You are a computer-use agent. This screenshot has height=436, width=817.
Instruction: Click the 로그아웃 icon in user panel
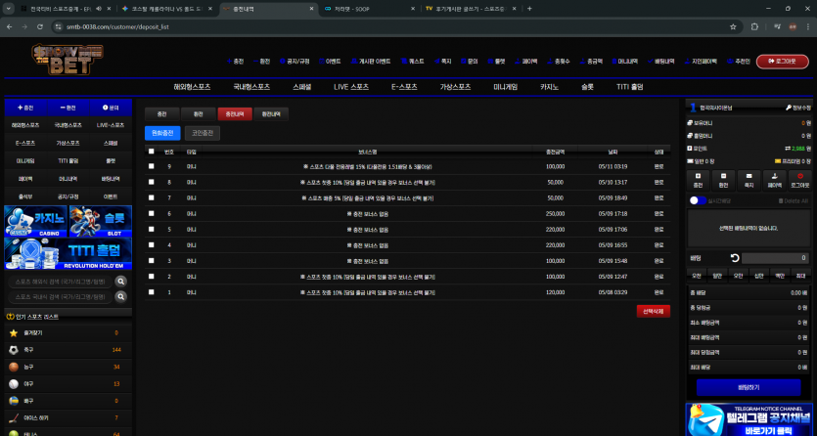(800, 176)
